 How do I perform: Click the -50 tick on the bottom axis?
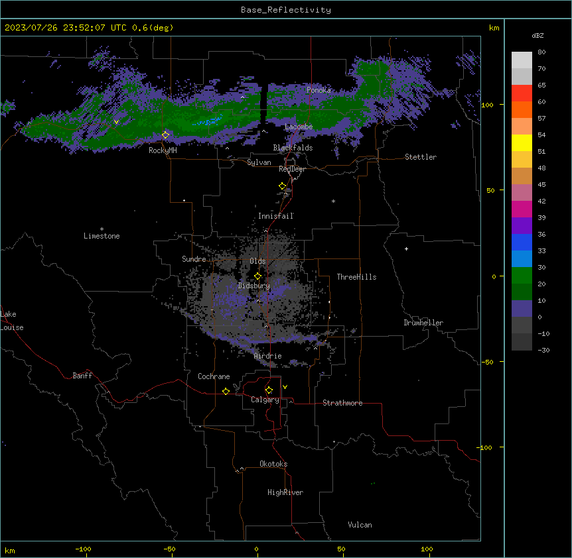169,549
